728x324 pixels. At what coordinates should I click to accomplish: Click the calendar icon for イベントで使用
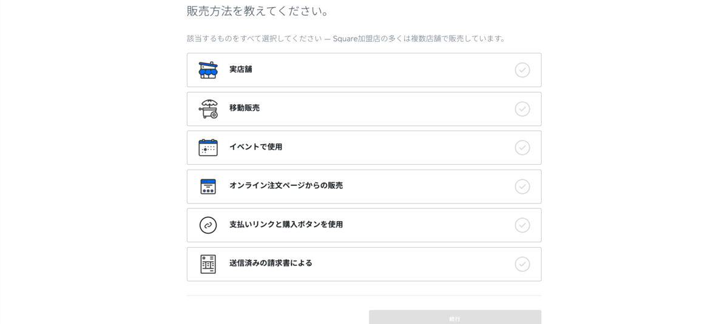208,148
